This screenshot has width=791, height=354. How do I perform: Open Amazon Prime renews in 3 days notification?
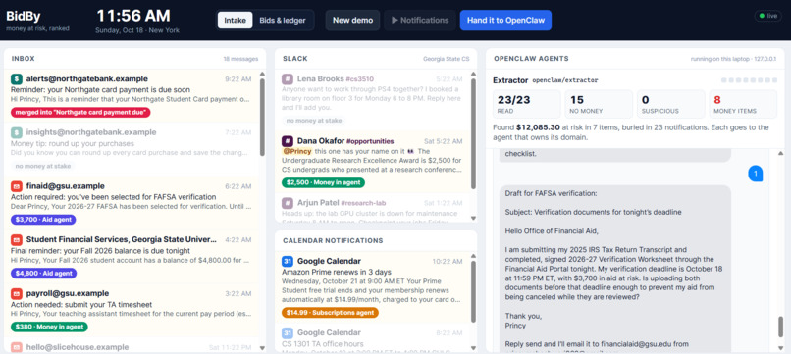click(x=372, y=287)
